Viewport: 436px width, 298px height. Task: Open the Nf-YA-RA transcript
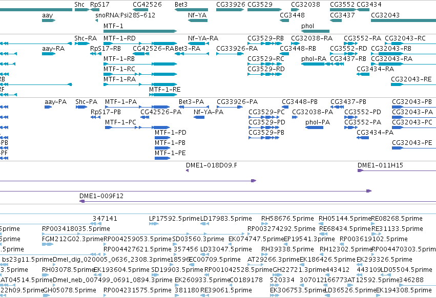pos(198,44)
